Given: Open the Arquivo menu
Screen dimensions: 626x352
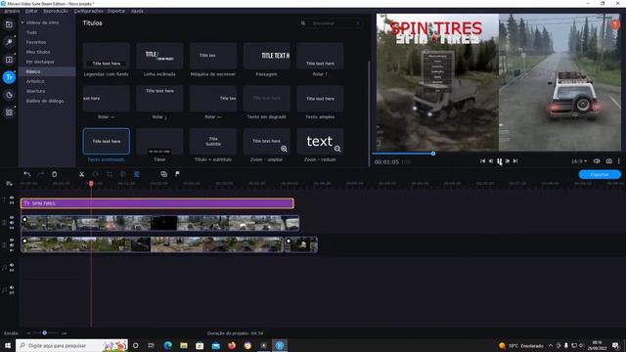Looking at the screenshot, I should pyautogui.click(x=13, y=11).
